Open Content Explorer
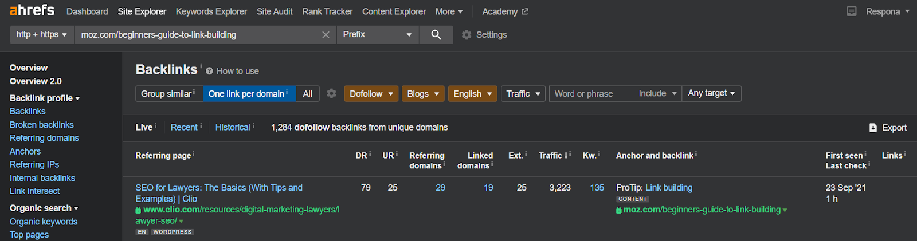917x241 pixels. click(x=394, y=11)
